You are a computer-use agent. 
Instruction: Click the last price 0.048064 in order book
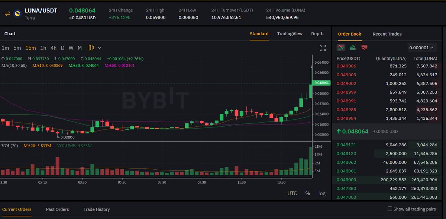pos(355,132)
